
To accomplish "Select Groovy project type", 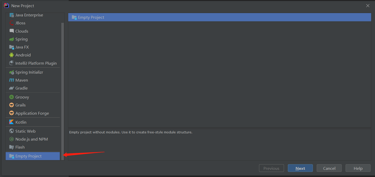I will (33, 97).
